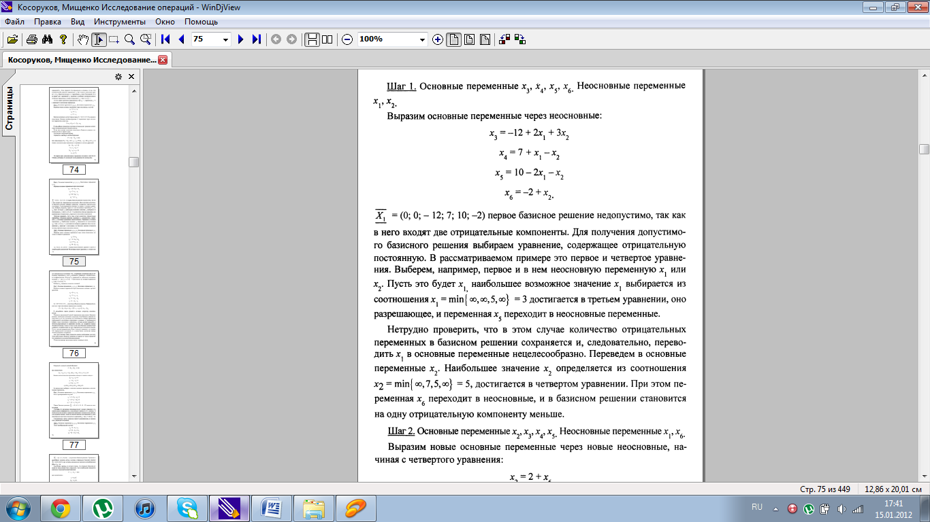Close the thumbnails side panel
This screenshot has width=930, height=522.
[131, 77]
